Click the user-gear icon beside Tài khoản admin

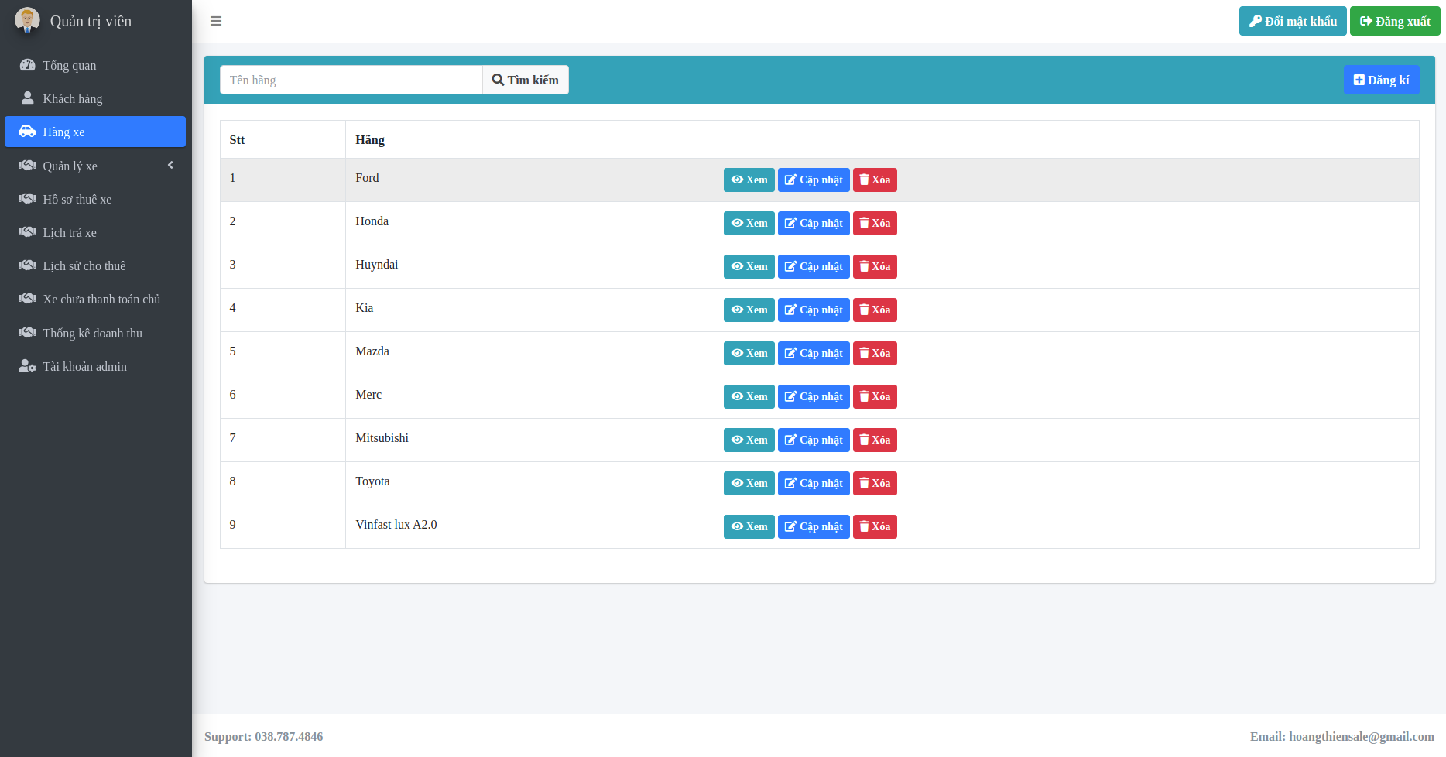[27, 366]
